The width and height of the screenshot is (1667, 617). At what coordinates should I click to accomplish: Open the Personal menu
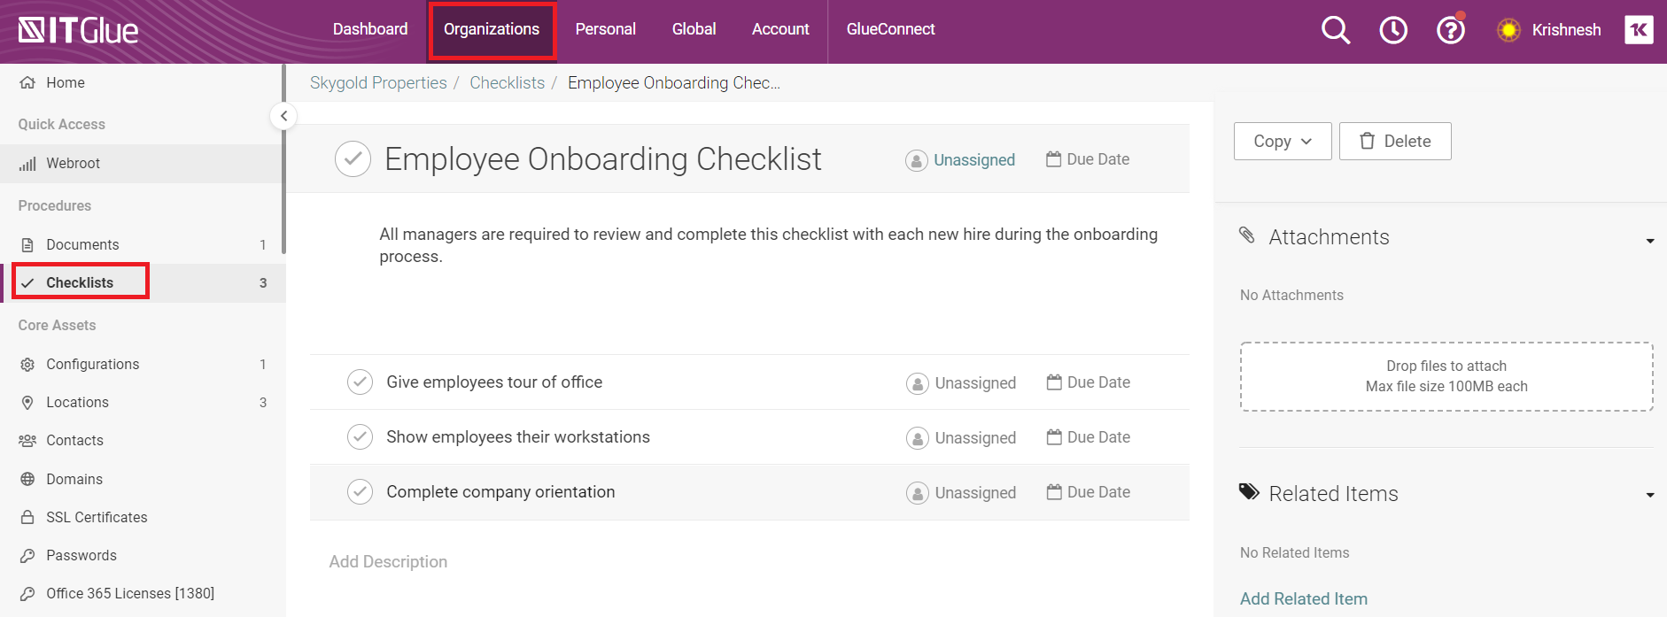pos(606,29)
